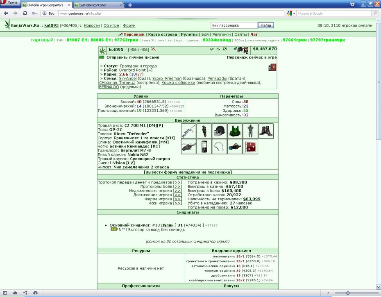Open the player lawsuits [>>] link
The height and width of the screenshot is (297, 381).
pos(178,203)
